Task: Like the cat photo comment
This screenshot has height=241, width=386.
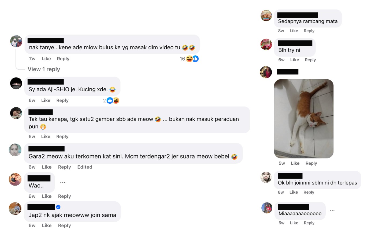Action: tap(295, 163)
